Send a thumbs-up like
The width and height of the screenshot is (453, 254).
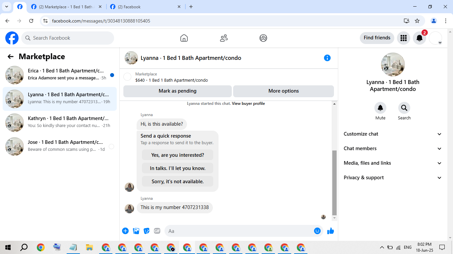coord(331,231)
